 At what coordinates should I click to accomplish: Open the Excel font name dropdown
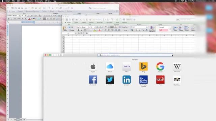click(89, 27)
